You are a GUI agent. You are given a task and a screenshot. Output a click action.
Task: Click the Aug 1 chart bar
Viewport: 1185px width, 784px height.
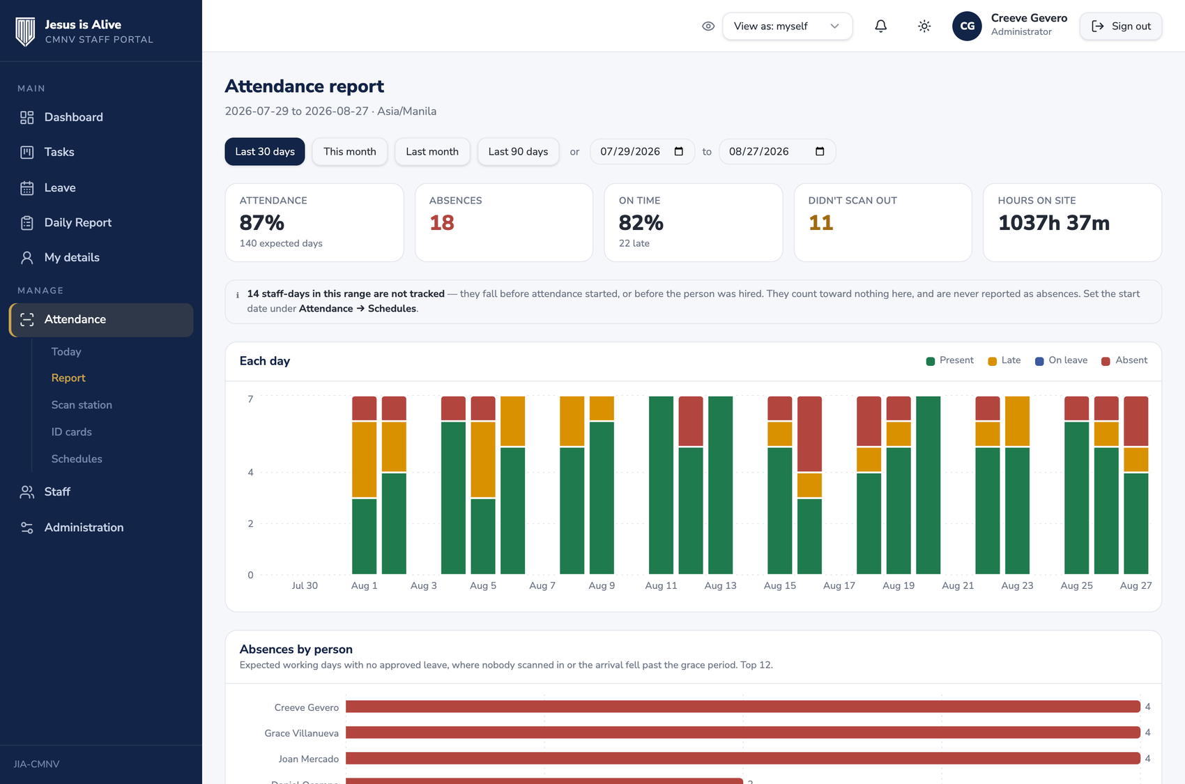point(365,486)
